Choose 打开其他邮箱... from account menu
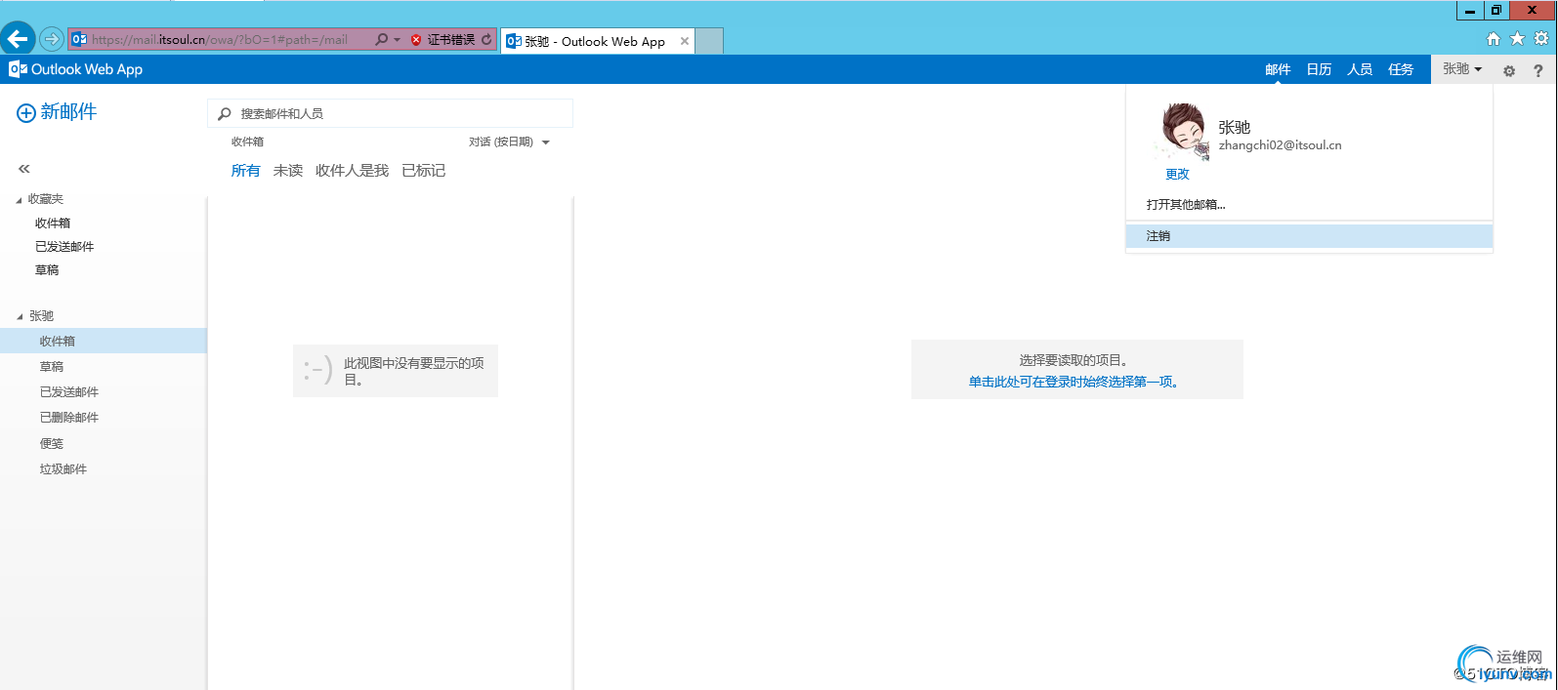Image resolution: width=1558 pixels, height=690 pixels. [1186, 205]
